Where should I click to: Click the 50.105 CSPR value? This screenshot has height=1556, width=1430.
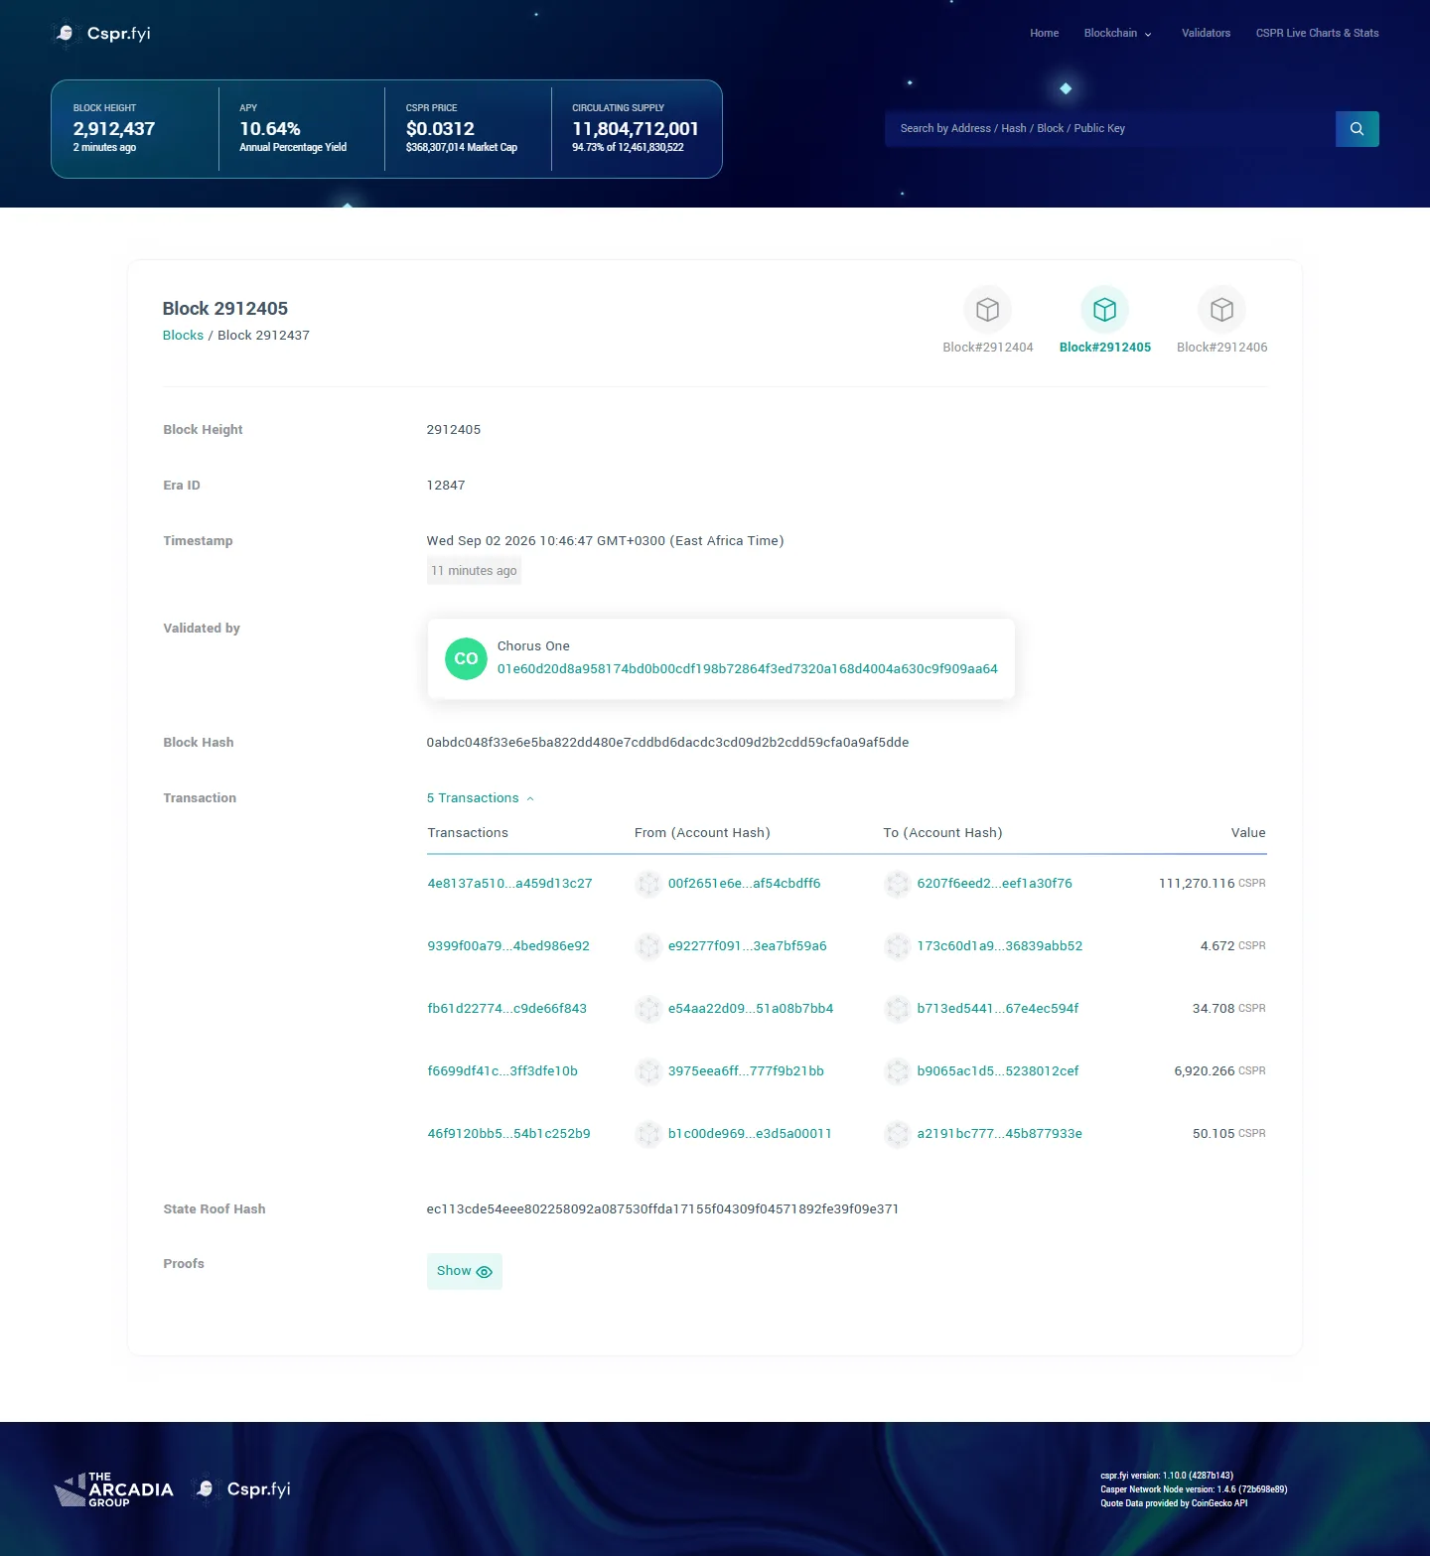[1228, 1134]
